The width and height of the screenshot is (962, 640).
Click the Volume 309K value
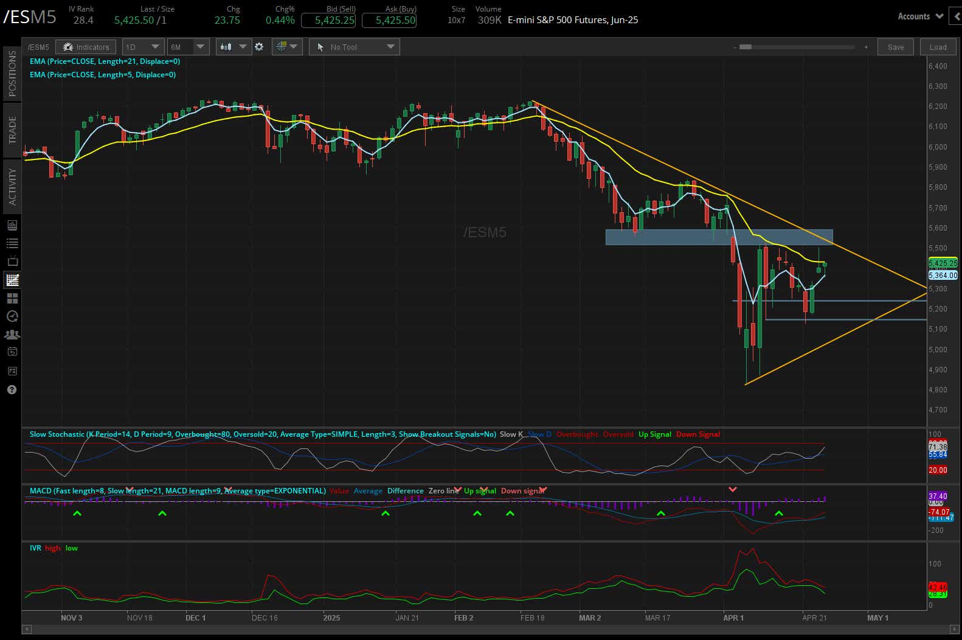pyautogui.click(x=490, y=20)
